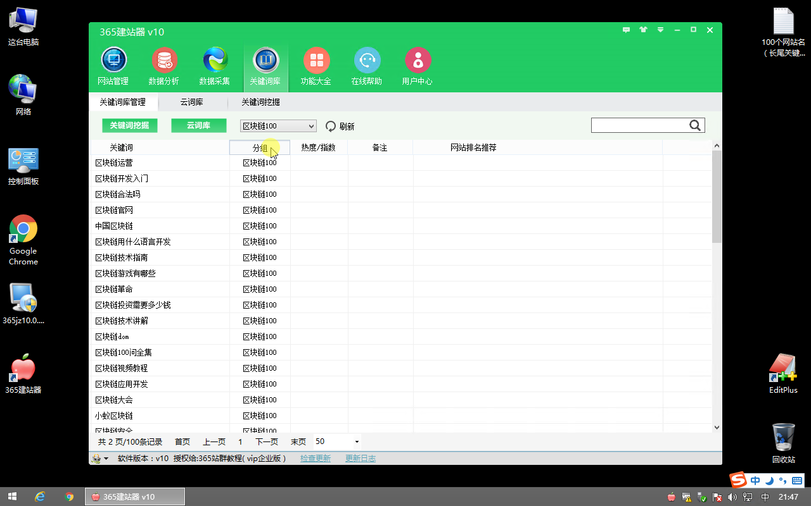Click 更新日志 link
The height and width of the screenshot is (506, 811).
pyautogui.click(x=361, y=459)
